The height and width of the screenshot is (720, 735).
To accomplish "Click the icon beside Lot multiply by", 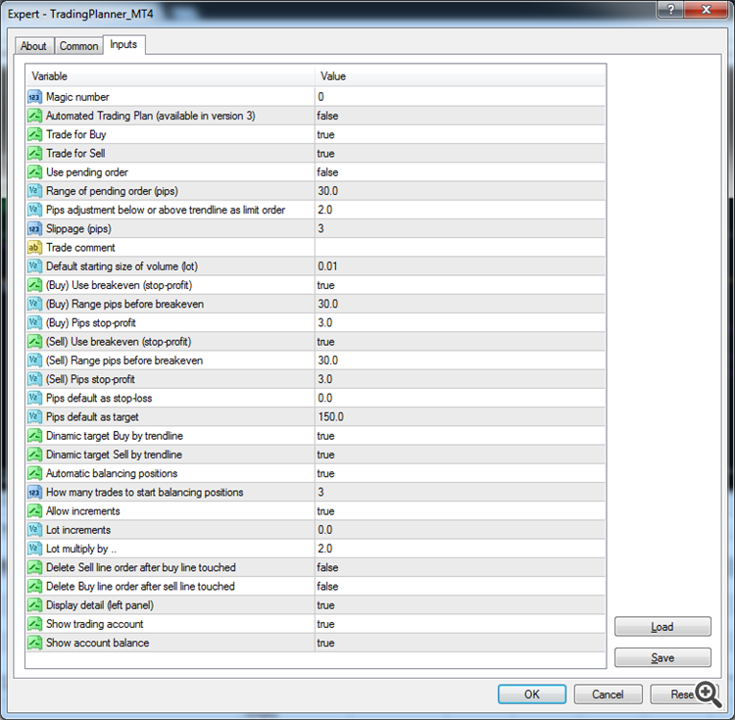I will point(34,549).
